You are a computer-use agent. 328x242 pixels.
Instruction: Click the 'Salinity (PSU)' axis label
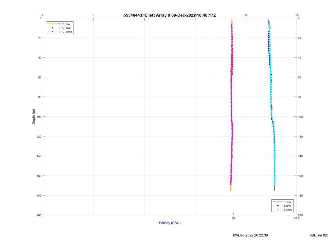click(x=170, y=223)
